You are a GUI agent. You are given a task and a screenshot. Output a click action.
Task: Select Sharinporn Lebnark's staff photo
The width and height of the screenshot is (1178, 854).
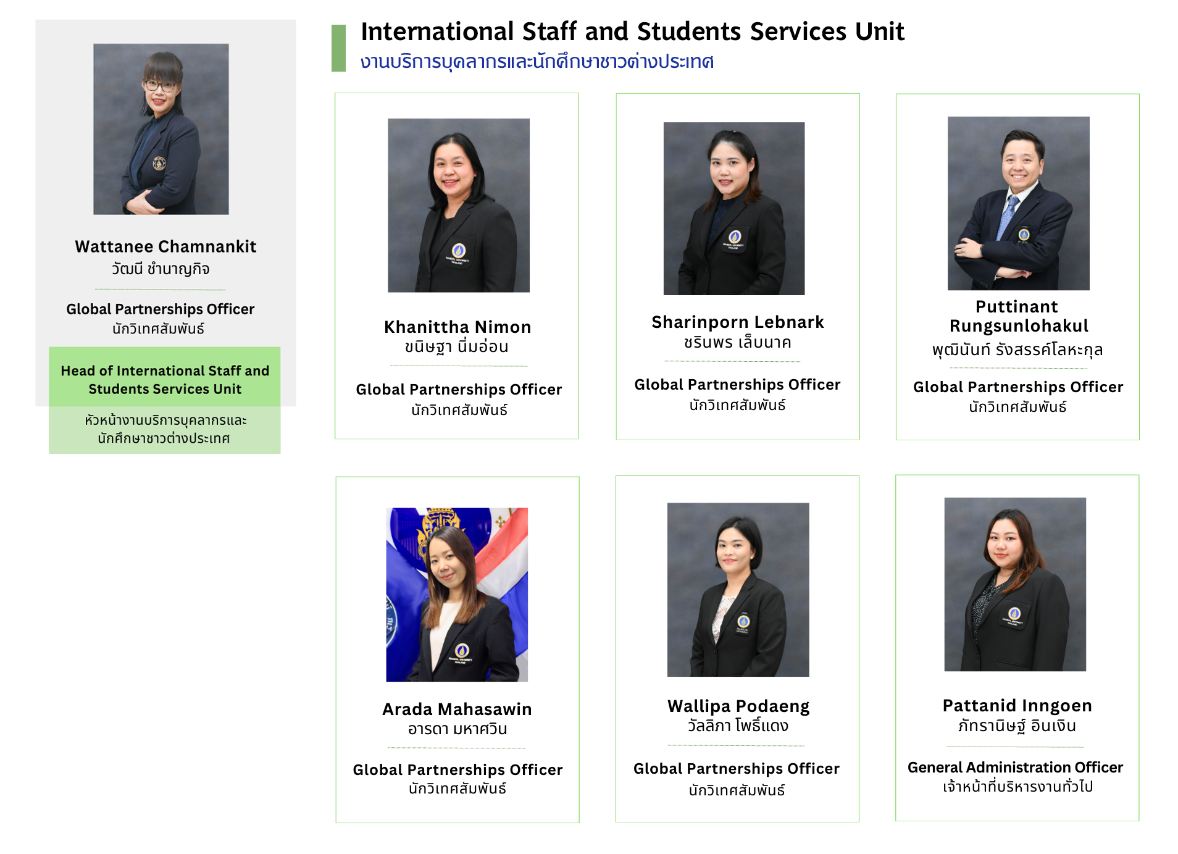733,208
